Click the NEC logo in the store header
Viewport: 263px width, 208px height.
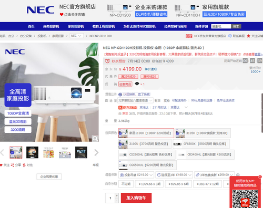click(x=41, y=10)
